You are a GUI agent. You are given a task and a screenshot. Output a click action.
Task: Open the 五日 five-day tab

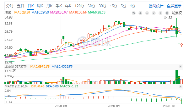click(x=20, y=6)
